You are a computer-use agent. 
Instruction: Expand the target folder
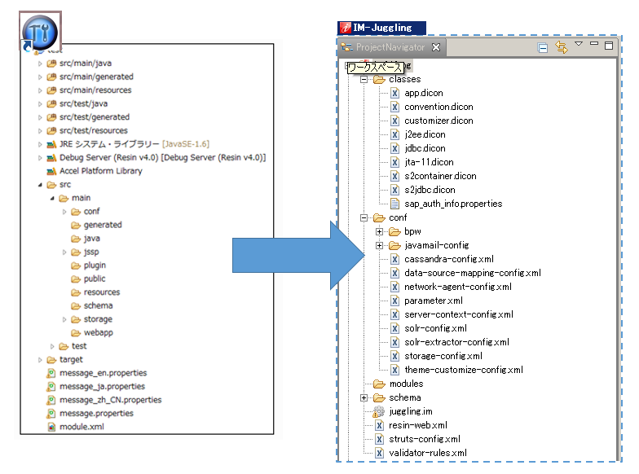point(40,360)
